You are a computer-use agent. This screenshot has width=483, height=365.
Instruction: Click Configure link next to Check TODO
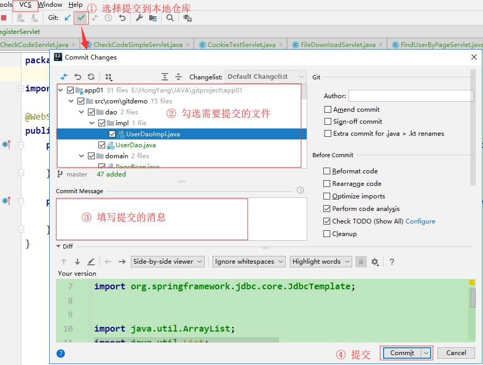pyautogui.click(x=420, y=221)
